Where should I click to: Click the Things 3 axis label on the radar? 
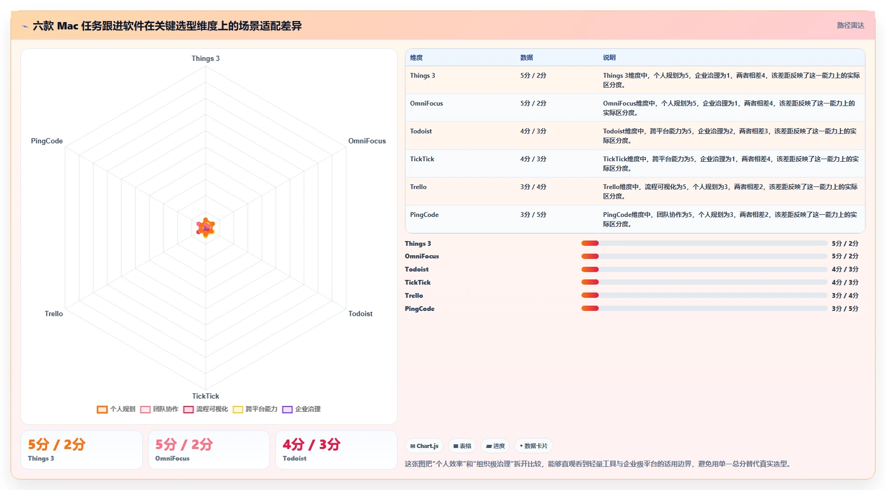point(205,58)
